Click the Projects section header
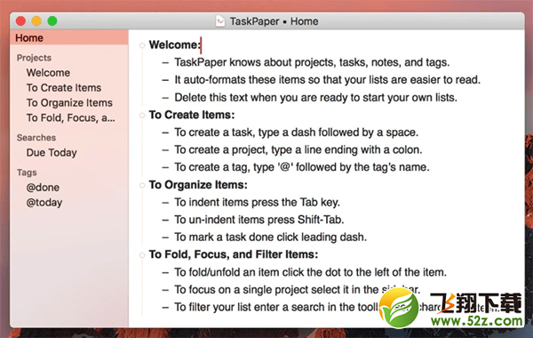533x338 pixels. 34,58
